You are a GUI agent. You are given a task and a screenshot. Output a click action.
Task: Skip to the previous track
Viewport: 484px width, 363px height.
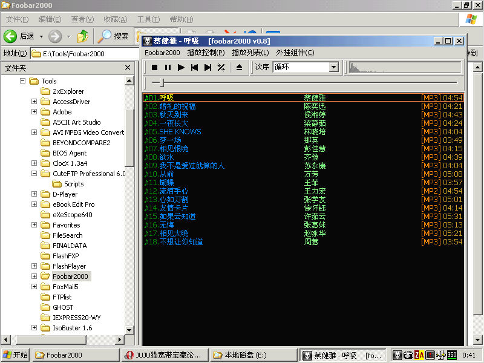(x=194, y=67)
